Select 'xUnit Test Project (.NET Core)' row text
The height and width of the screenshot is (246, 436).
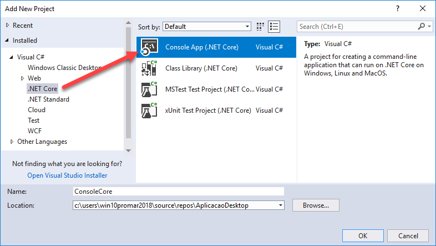[208, 111]
